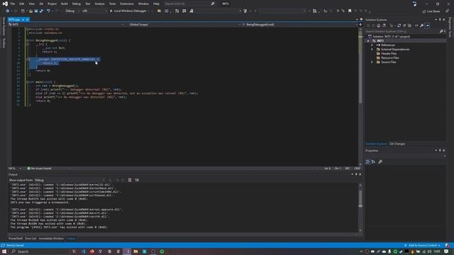Focus the Visual Studio search box
Viewport: 454px width, 255px height.
click(x=189, y=4)
